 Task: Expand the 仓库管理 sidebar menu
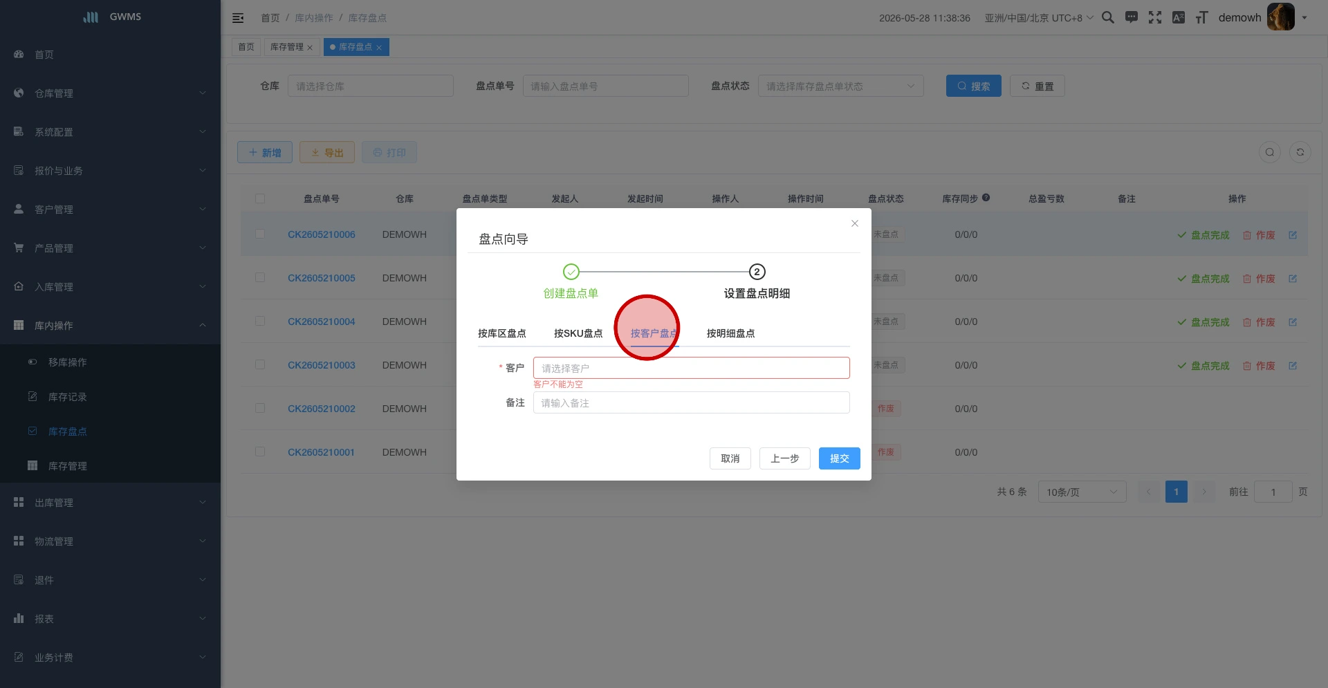tap(110, 93)
